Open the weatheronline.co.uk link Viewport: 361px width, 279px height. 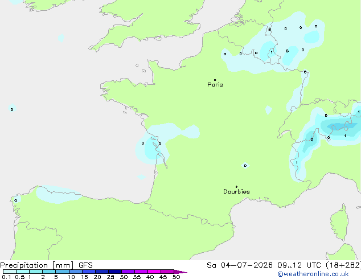[313, 274]
